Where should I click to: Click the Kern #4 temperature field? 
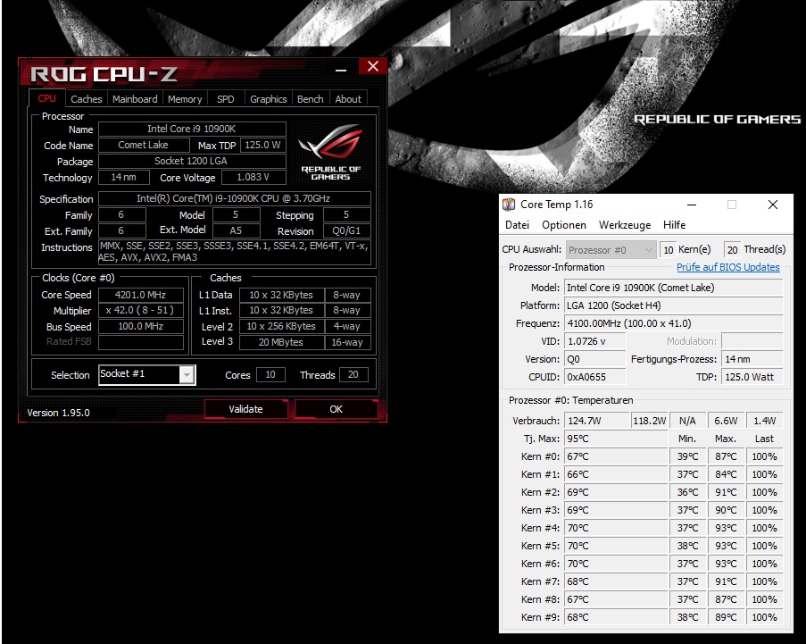click(616, 528)
